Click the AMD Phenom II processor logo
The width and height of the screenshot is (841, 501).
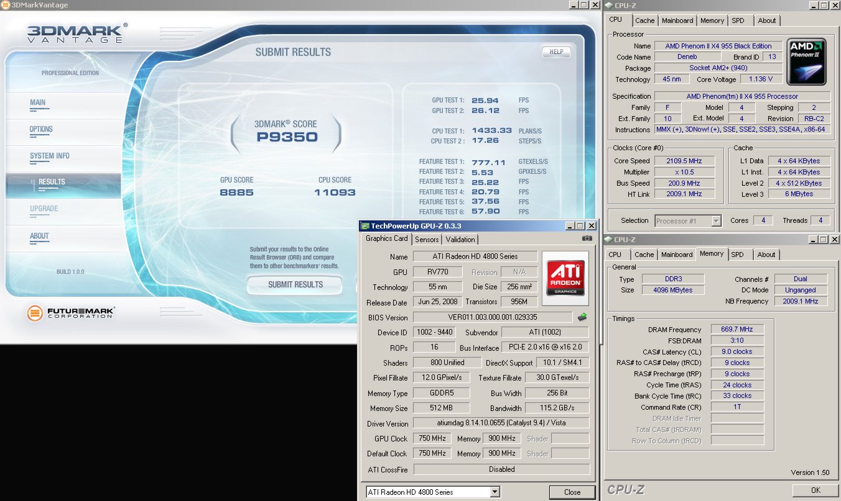[x=807, y=62]
